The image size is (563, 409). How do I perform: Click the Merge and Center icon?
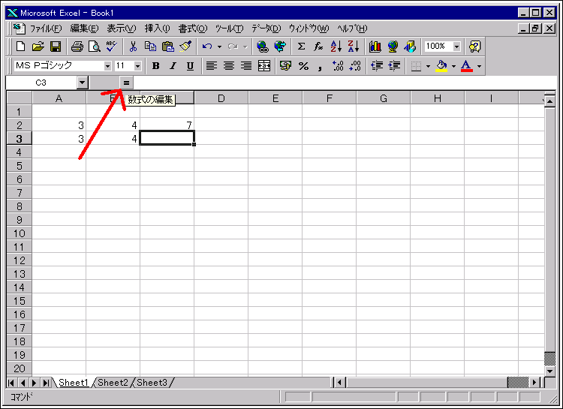tap(263, 66)
